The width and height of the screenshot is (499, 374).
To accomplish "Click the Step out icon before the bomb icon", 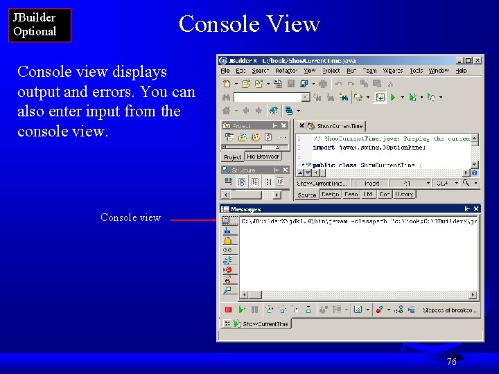I will (308, 310).
